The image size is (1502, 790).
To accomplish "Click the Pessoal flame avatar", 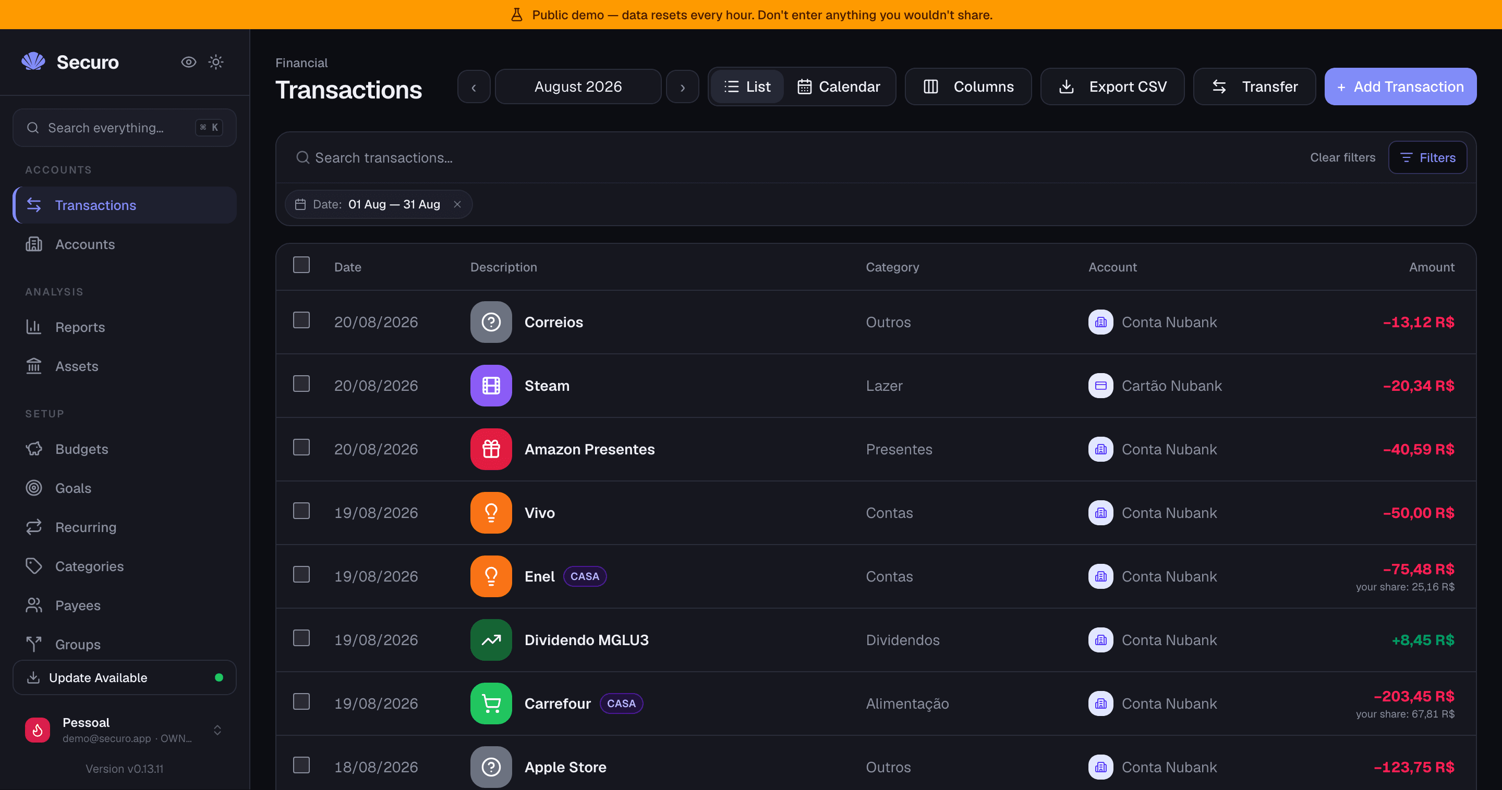I will coord(38,730).
